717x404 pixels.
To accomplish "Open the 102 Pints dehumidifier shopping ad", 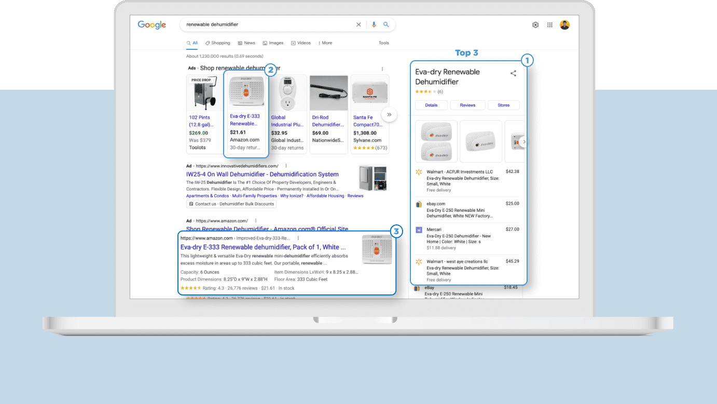I will point(205,114).
